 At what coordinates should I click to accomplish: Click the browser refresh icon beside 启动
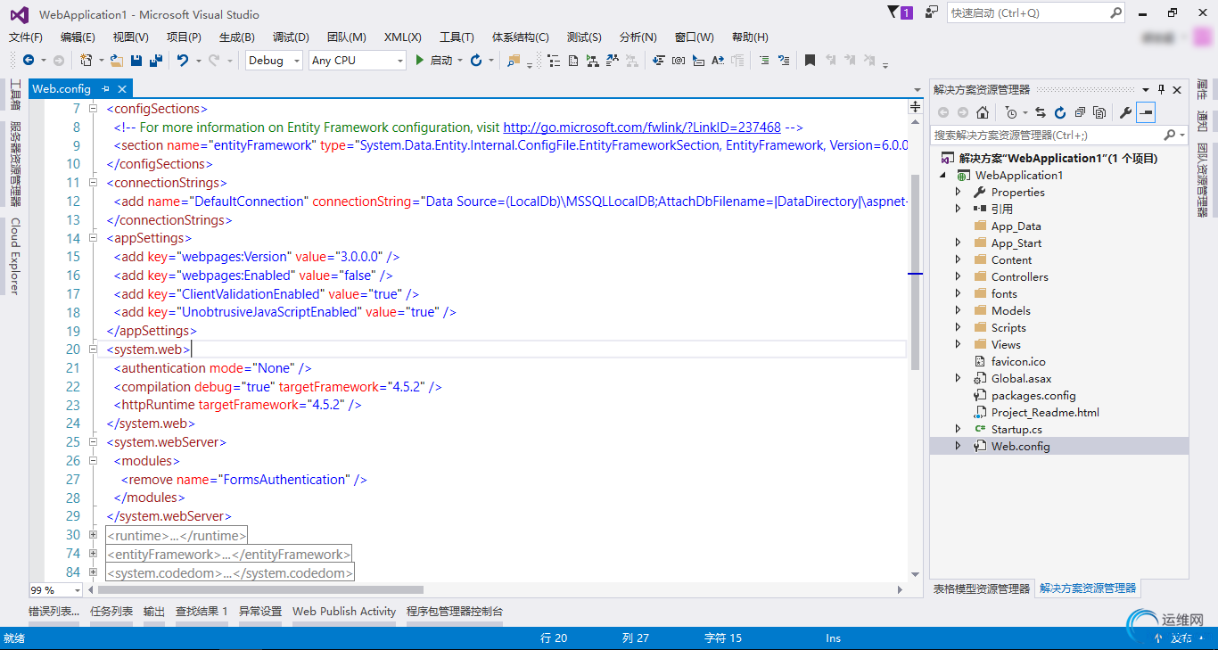[x=476, y=61]
